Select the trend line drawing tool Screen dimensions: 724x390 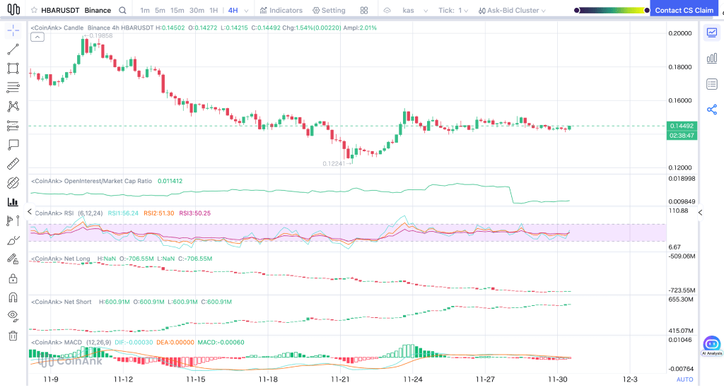point(13,49)
